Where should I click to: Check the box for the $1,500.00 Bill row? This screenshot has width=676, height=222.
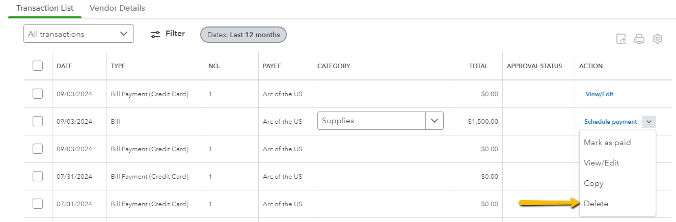38,121
